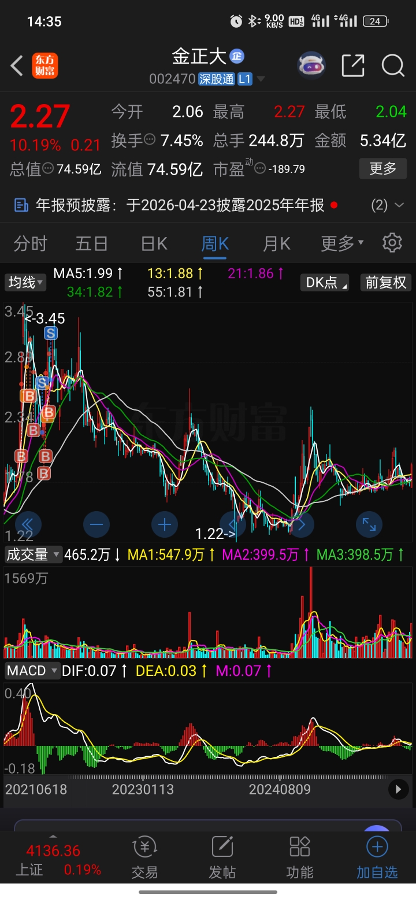Tap the lowest B buy marker
Screen dimensions: 416x902
click(x=43, y=474)
